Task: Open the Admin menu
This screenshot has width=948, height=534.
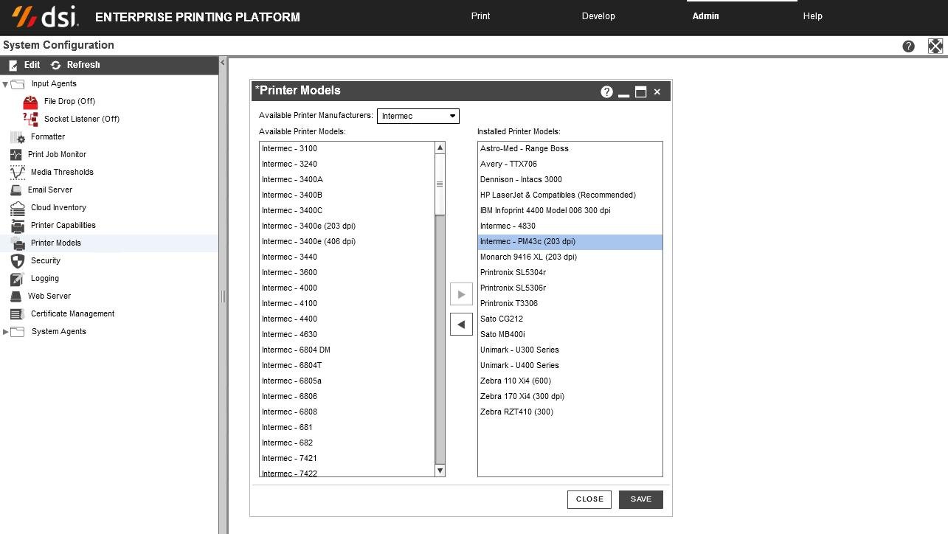Action: 705,16
